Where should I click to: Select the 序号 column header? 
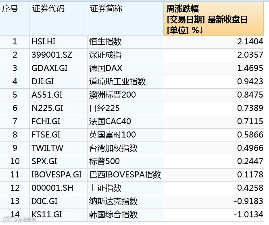(15, 19)
